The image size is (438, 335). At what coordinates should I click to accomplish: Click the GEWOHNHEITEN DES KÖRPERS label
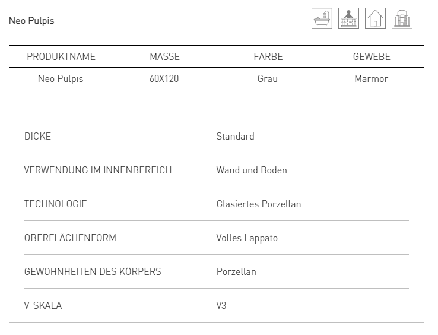click(93, 272)
